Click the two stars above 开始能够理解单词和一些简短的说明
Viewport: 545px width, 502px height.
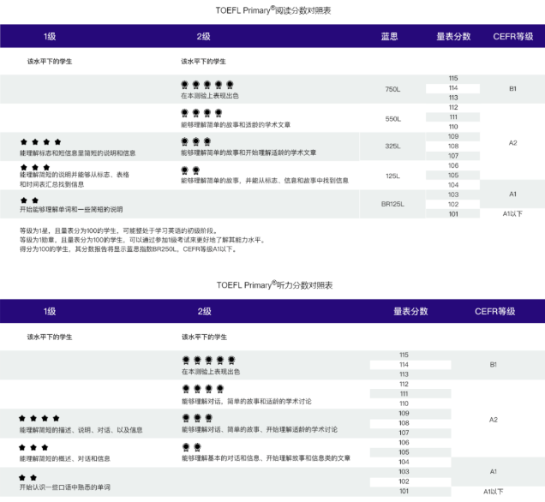click(x=29, y=200)
